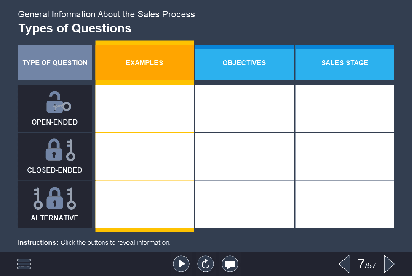Viewport: 412px width, 276px height.
Task: Click the previous slide arrow
Action: pyautogui.click(x=344, y=264)
